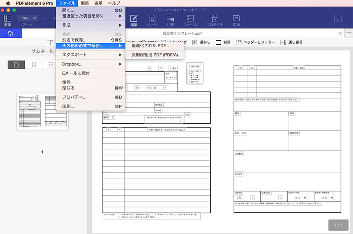The image size is (353, 234).
Task: Open the ヘルプ menu
Action: click(x=114, y=3)
